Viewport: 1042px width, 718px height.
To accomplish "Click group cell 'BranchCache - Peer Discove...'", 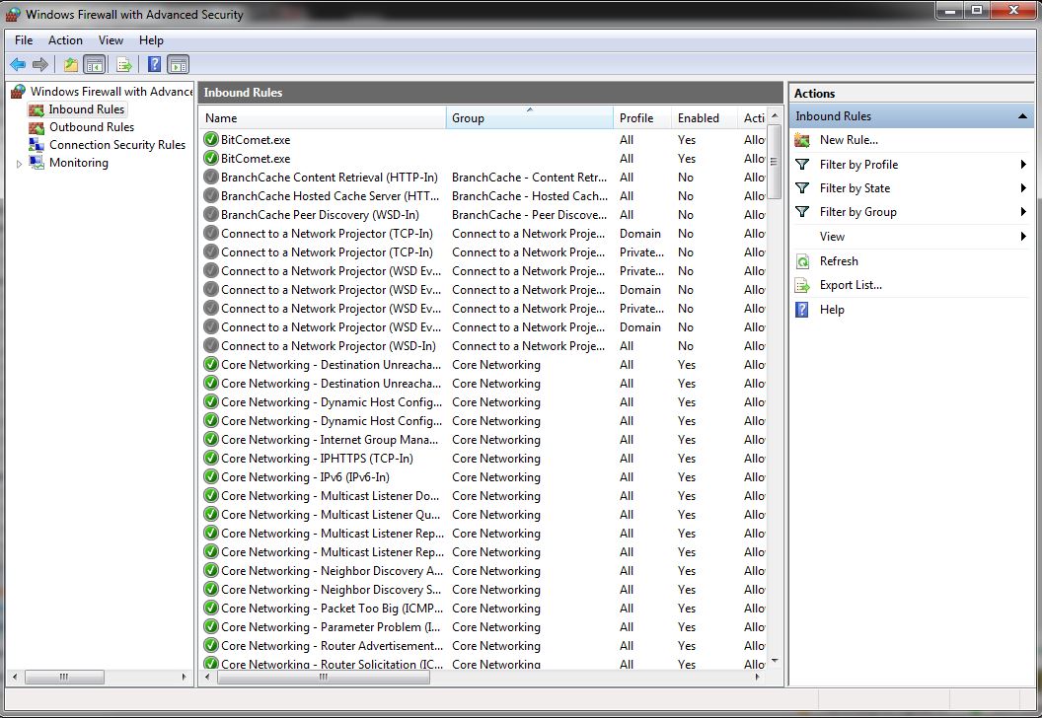I will 530,215.
